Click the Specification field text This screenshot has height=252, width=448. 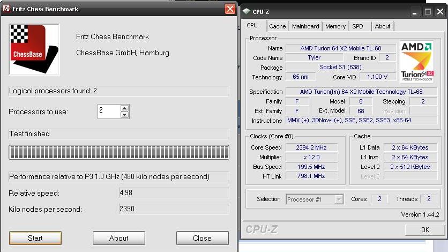(x=361, y=92)
